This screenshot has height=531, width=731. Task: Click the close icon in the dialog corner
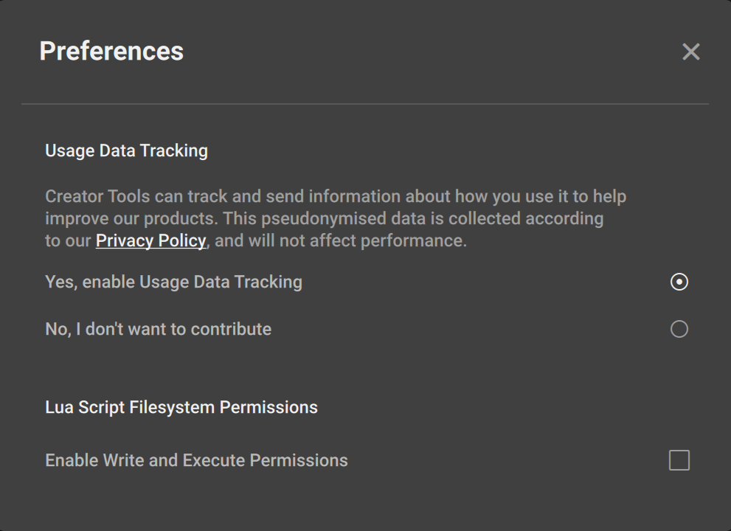click(x=690, y=52)
